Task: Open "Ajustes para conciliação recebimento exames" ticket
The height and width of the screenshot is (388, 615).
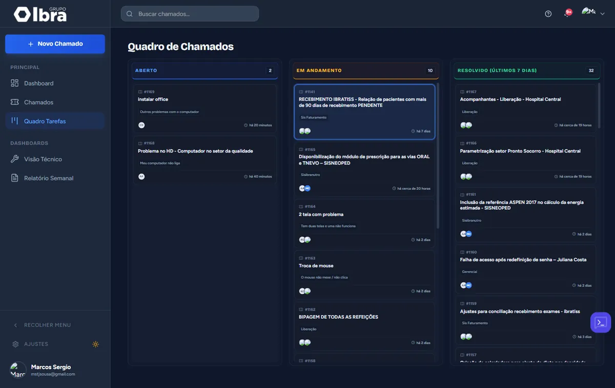Action: (x=520, y=311)
